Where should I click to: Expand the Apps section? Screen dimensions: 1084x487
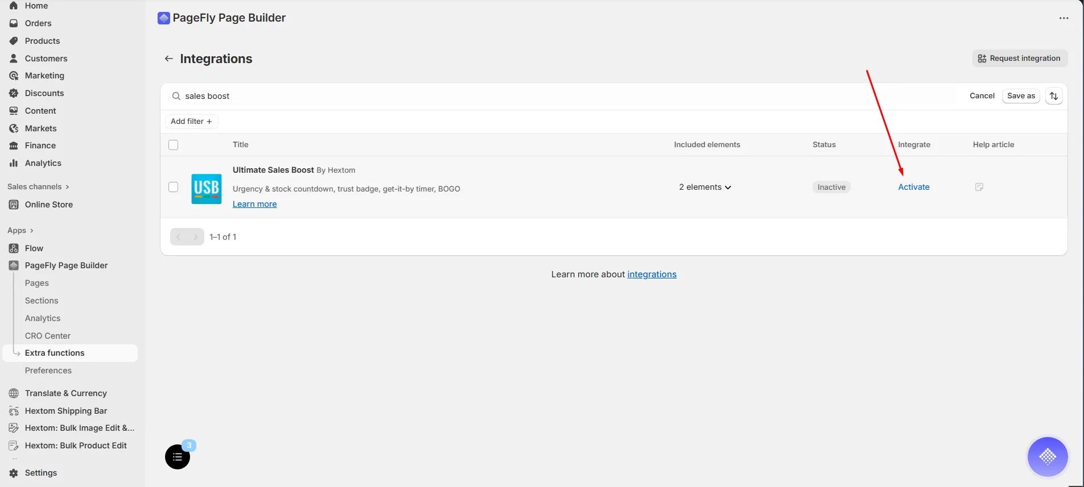[x=20, y=230]
